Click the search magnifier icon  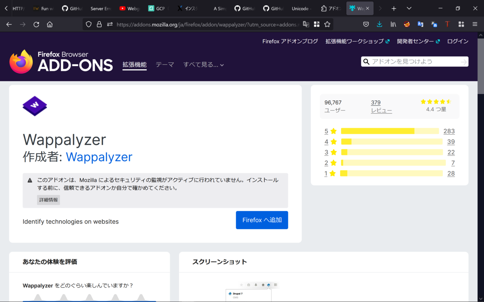366,62
